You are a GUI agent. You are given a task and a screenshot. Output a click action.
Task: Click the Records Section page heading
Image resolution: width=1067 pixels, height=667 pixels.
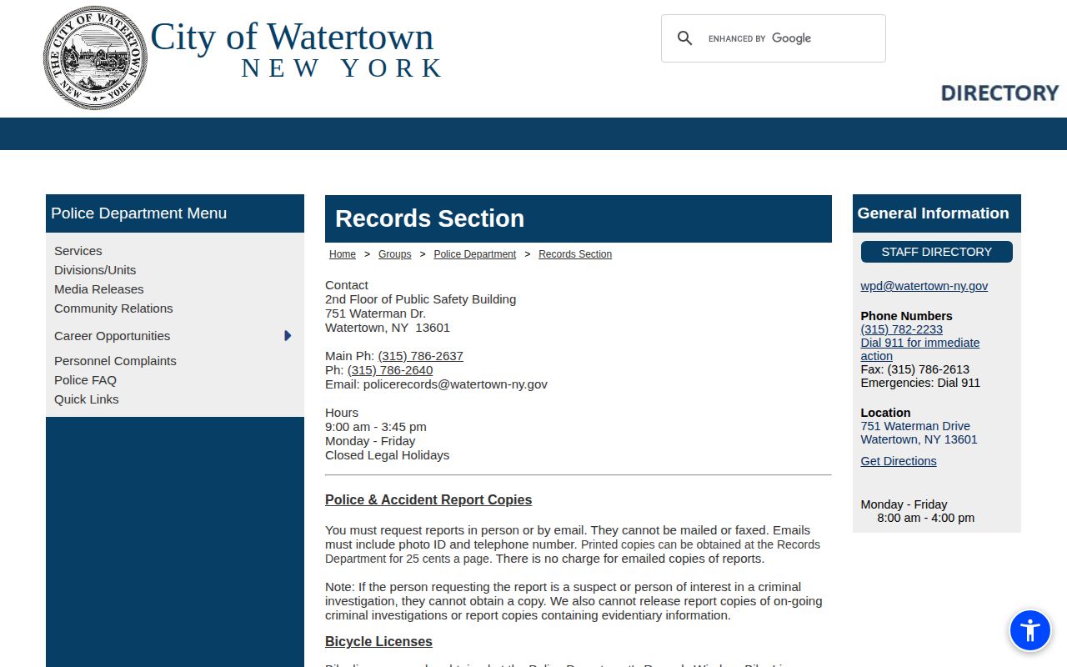click(429, 218)
